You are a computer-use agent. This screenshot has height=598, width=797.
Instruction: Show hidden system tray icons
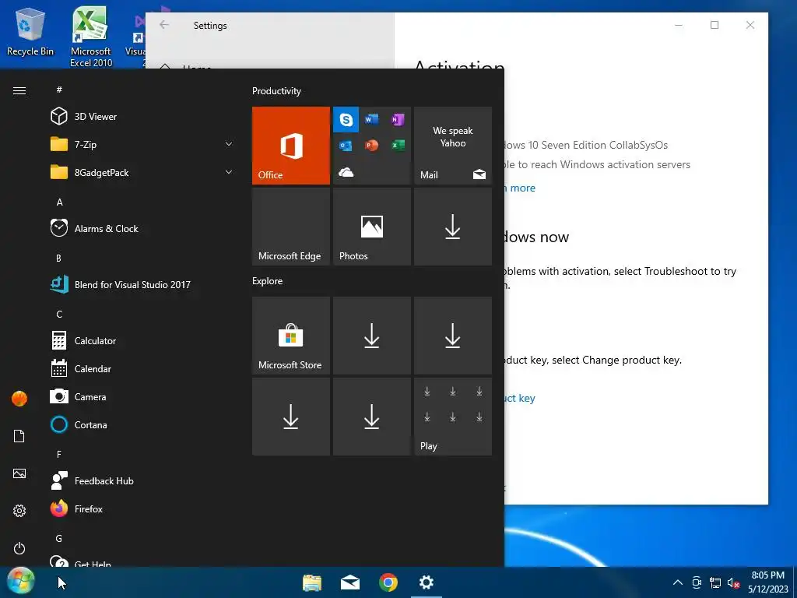click(678, 582)
